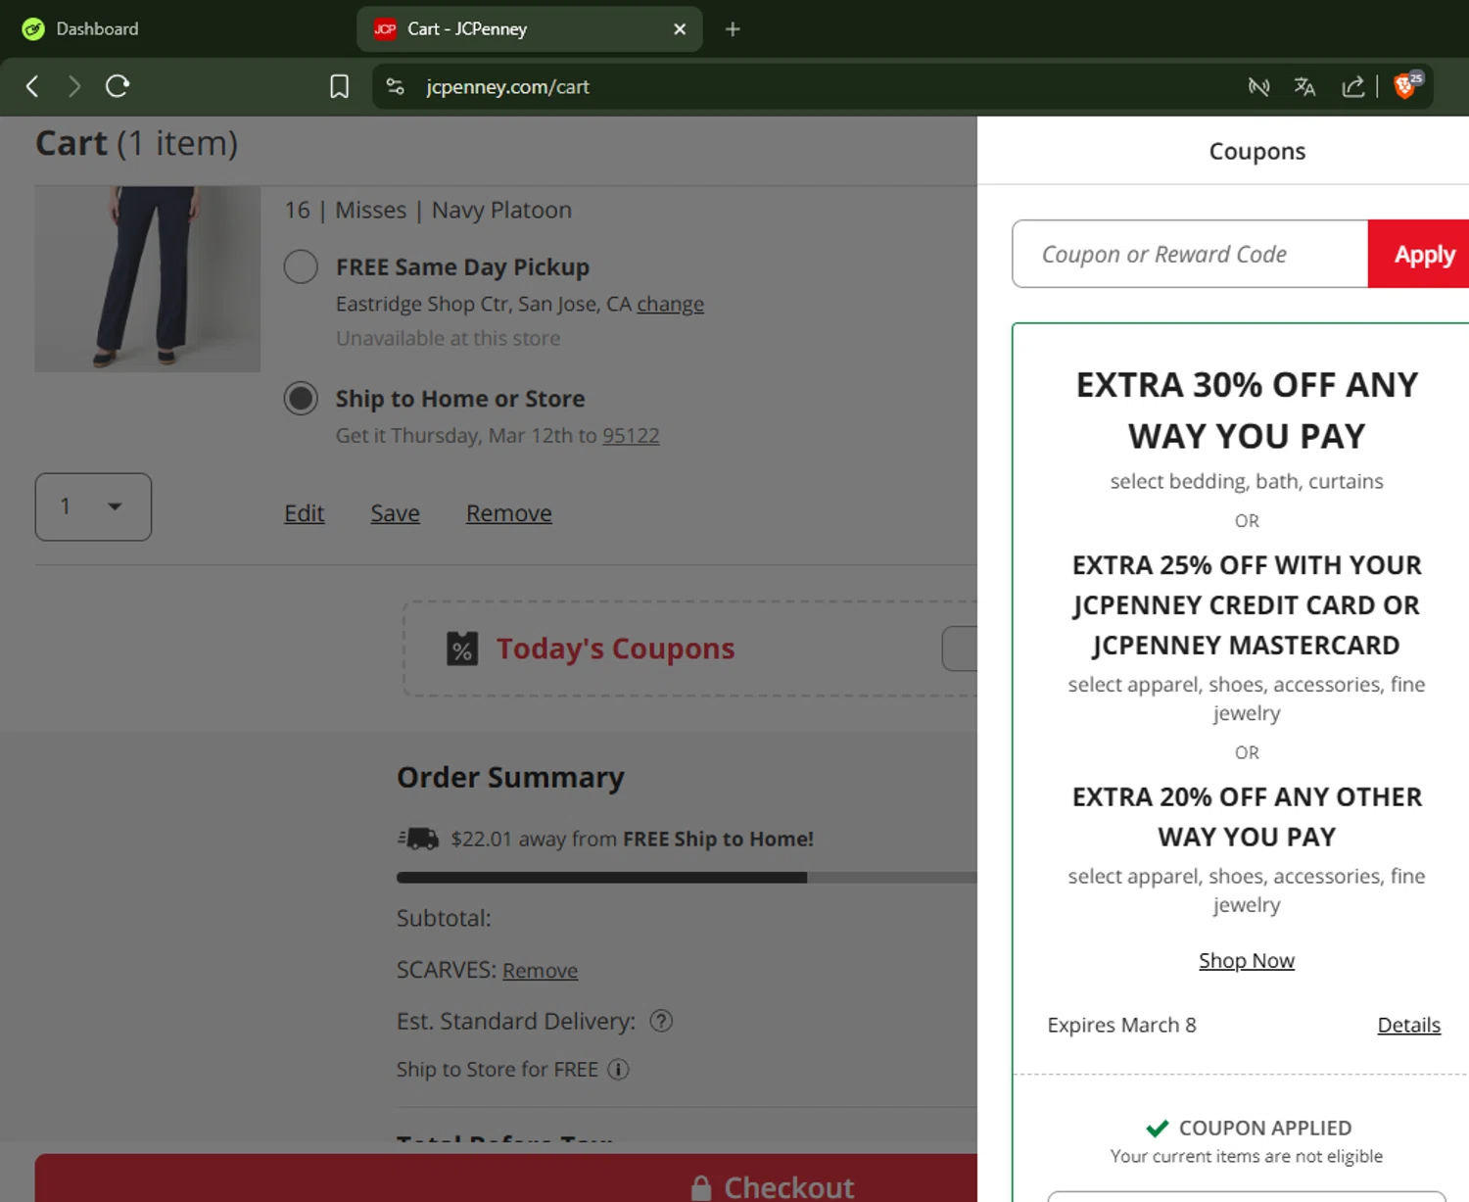Open the coupon Details link
Viewport: 1469px width, 1202px height.
[x=1408, y=1025]
